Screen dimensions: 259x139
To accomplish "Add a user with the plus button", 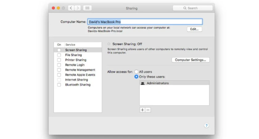I will coord(142,110).
